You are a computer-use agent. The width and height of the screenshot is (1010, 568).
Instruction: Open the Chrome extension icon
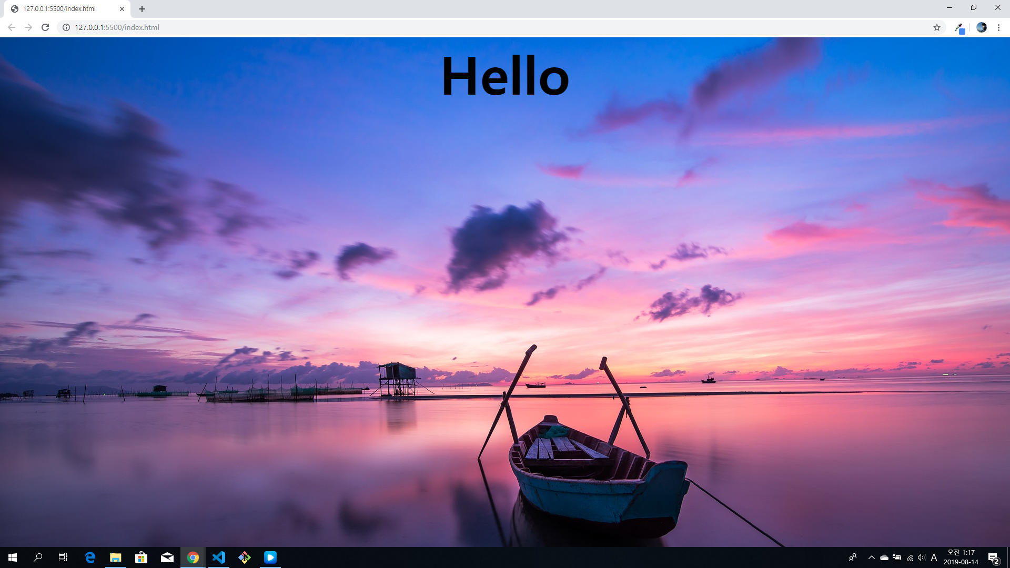[959, 27]
